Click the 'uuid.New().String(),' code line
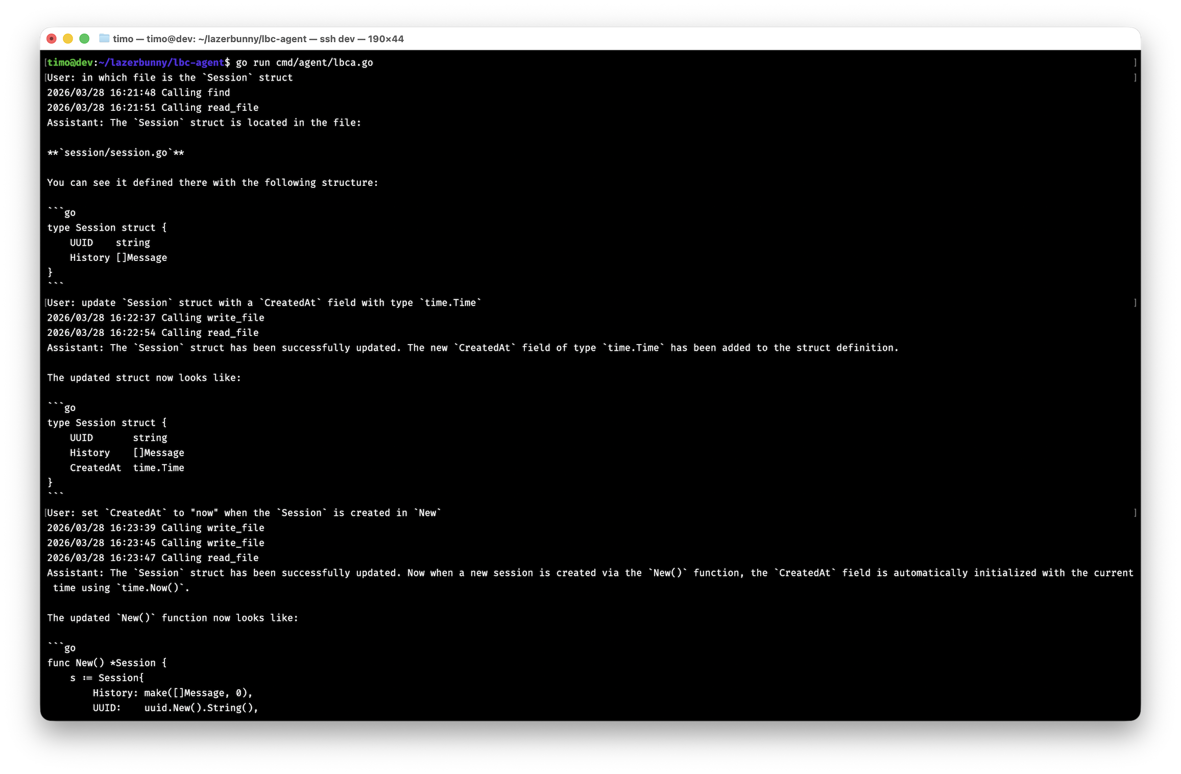The width and height of the screenshot is (1181, 774). click(201, 708)
